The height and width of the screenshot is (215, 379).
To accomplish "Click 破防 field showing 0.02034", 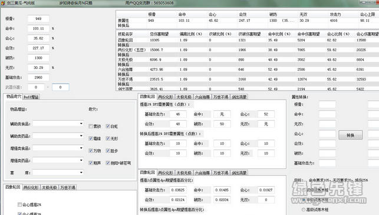I will click(x=222, y=200).
